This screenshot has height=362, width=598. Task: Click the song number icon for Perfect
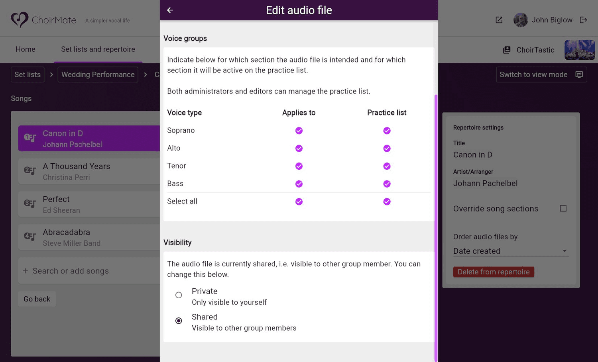pos(30,204)
